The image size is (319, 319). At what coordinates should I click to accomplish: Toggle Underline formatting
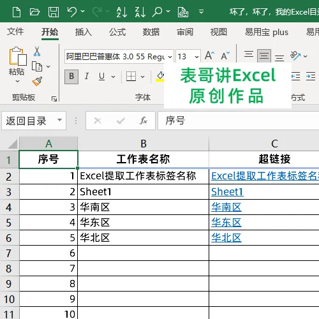101,77
